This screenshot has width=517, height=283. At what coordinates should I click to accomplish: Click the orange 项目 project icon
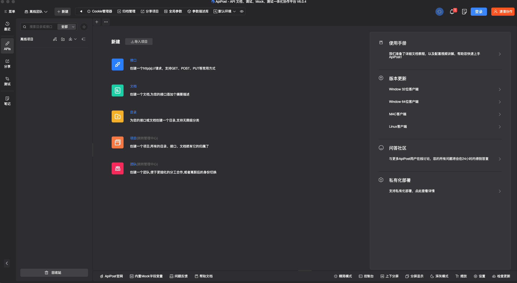point(118,142)
